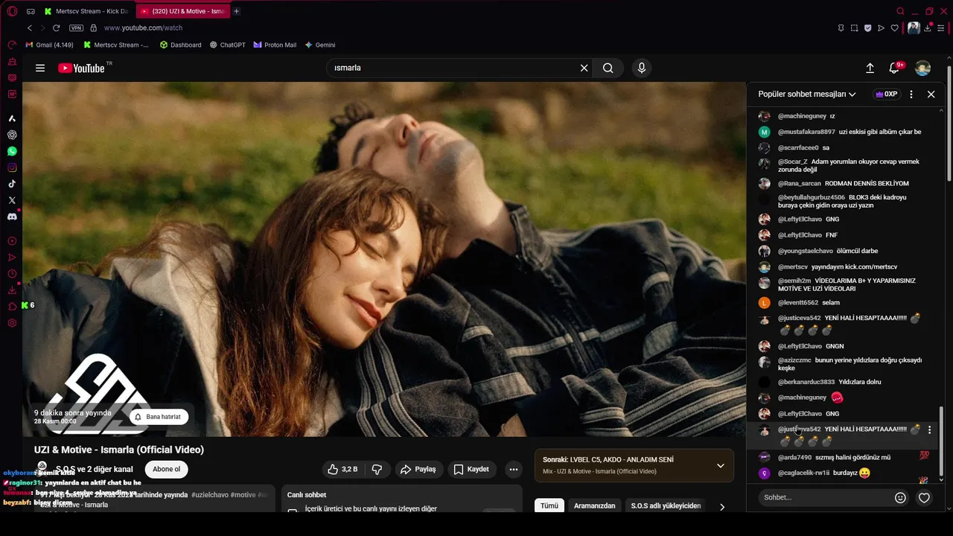Open ChatGPT in Opera sidebar
The image size is (953, 536).
pyautogui.click(x=12, y=135)
